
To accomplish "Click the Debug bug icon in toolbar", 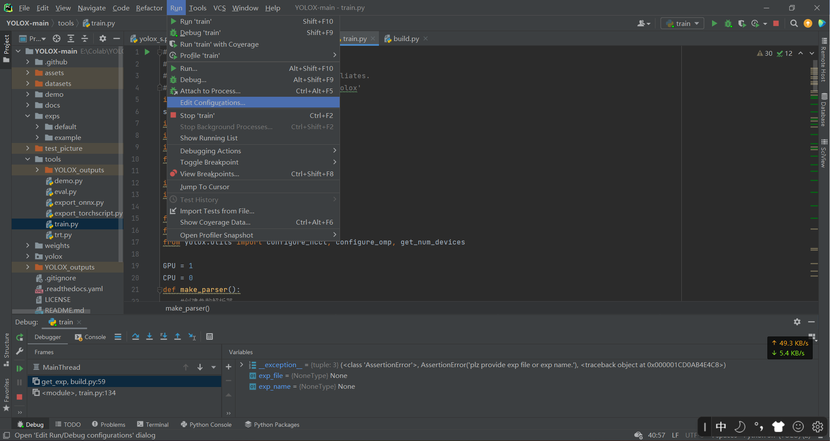I will (728, 23).
